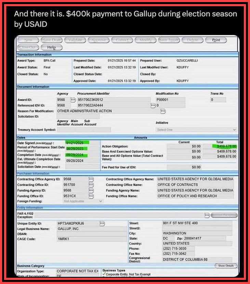Click the Show Details button
250x284 pixels.
[226, 266]
